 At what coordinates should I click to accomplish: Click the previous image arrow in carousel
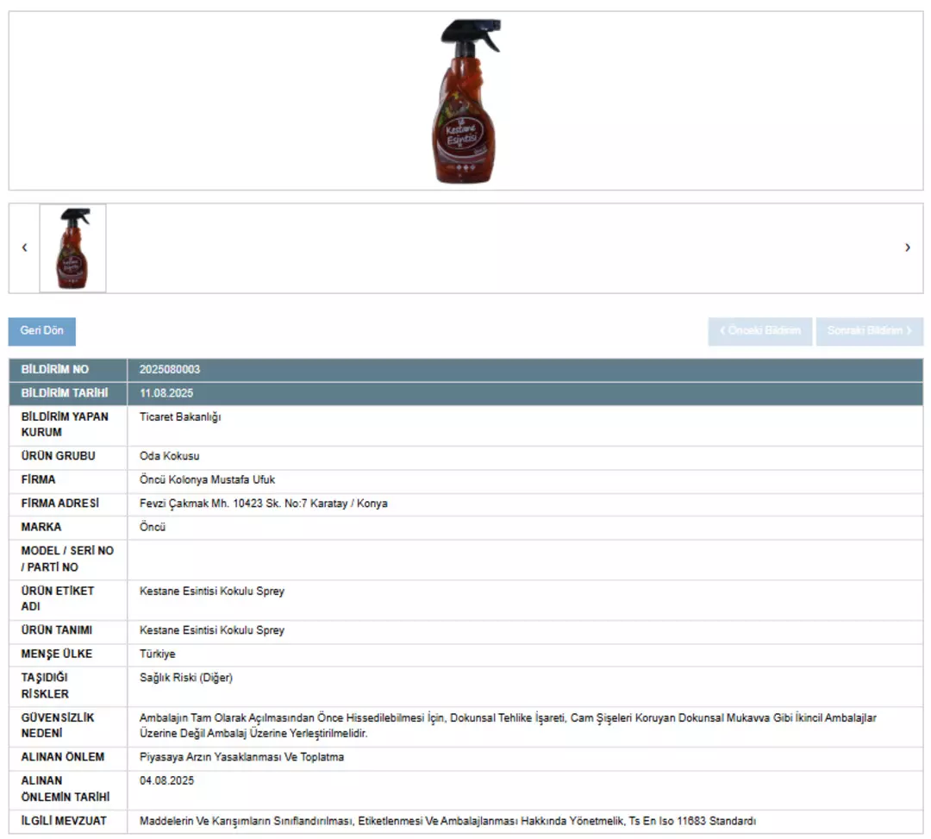[x=24, y=247]
